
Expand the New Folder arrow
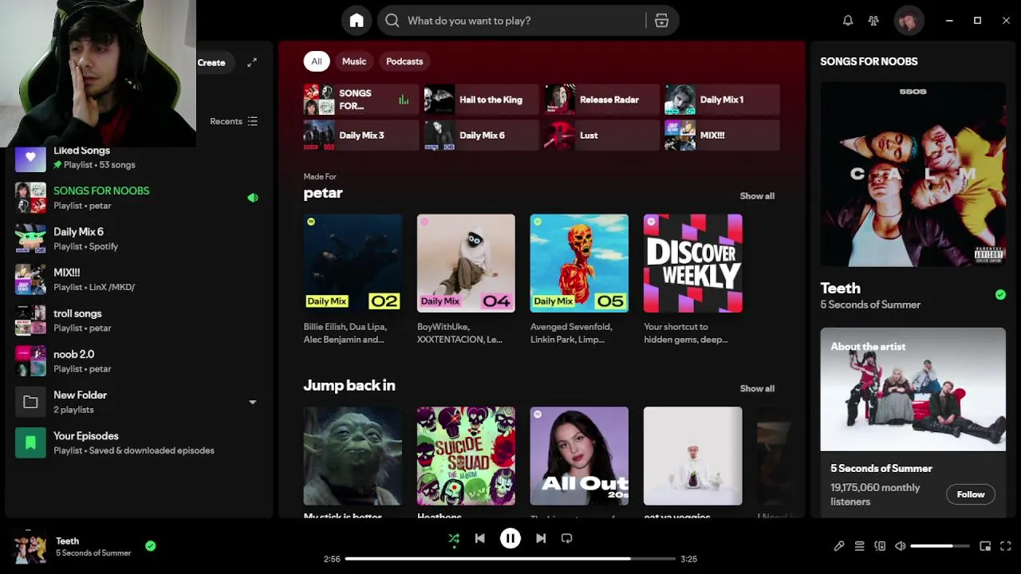coord(253,403)
